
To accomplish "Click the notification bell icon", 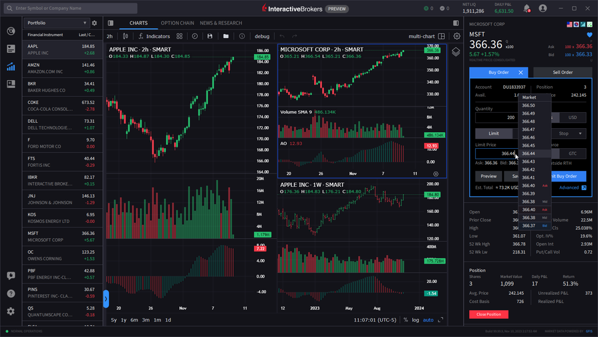I will point(527,9).
